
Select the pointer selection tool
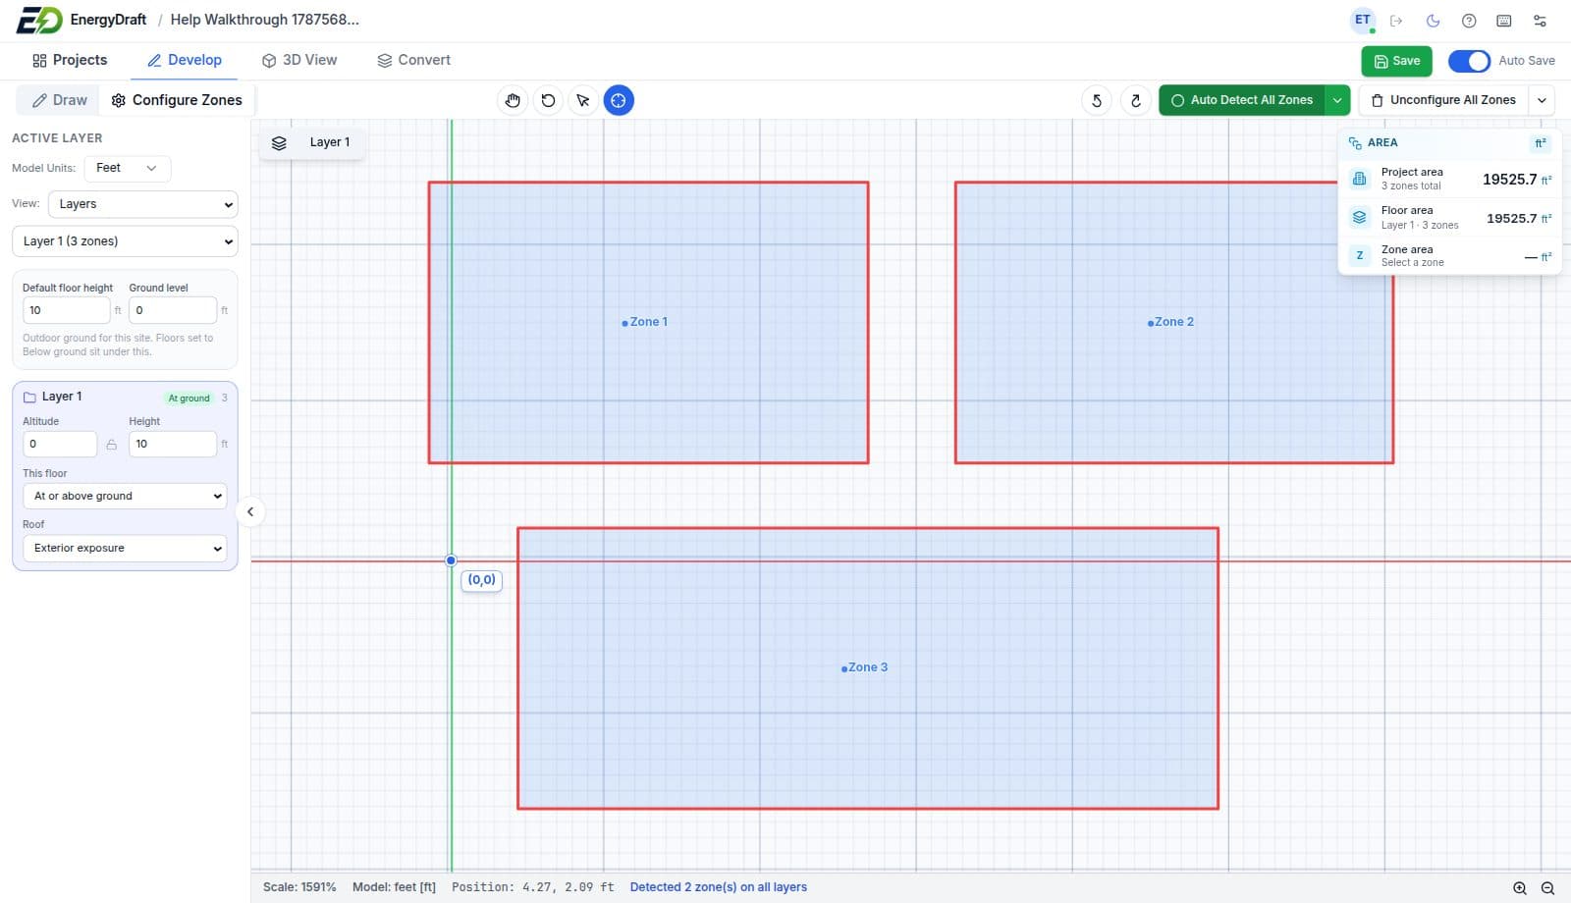tap(583, 100)
